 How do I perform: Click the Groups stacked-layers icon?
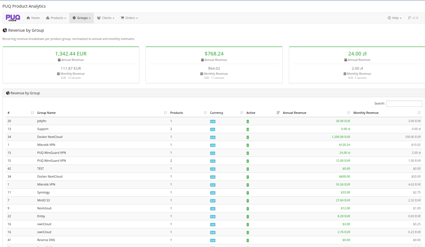click(74, 18)
